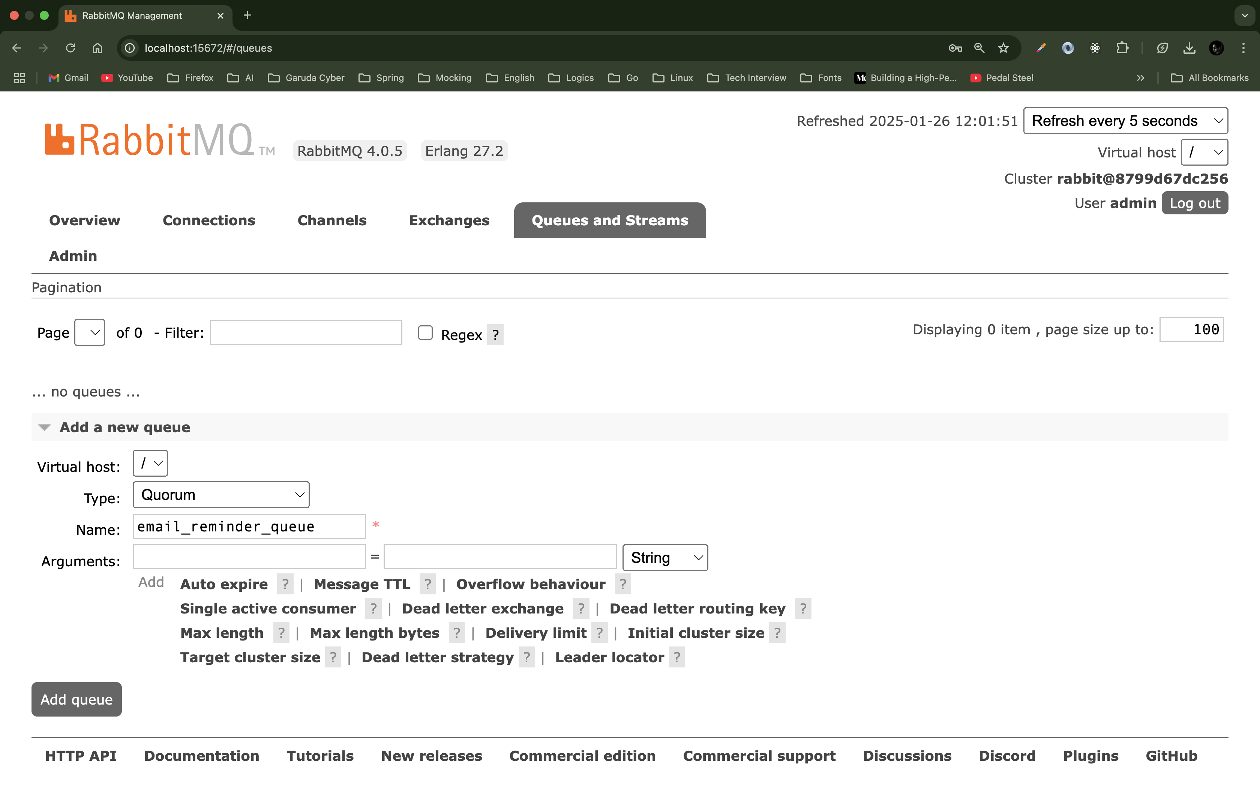
Task: Click the Filter text field
Action: 306,333
